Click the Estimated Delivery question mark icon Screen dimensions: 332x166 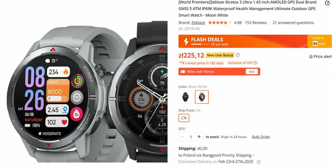tap(258, 162)
